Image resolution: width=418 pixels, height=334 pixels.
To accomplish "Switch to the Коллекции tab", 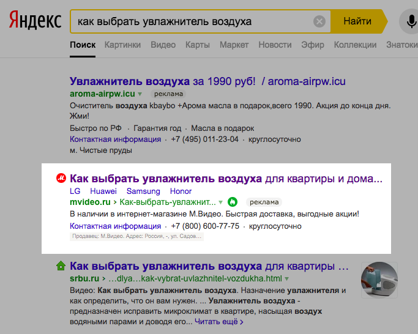I will tap(355, 45).
